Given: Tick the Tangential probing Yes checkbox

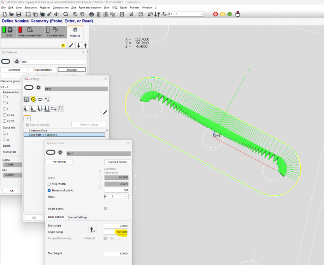Looking at the screenshot, I should [118, 238].
